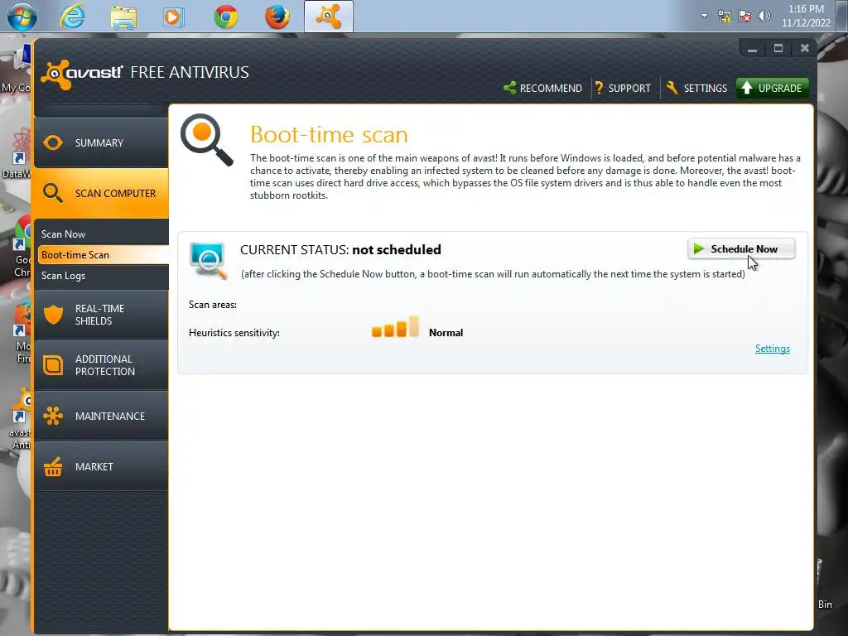Show hidden tray icons arrow
This screenshot has height=636, width=848.
(x=704, y=16)
